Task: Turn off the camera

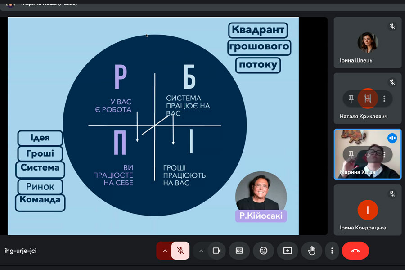Action: click(216, 251)
